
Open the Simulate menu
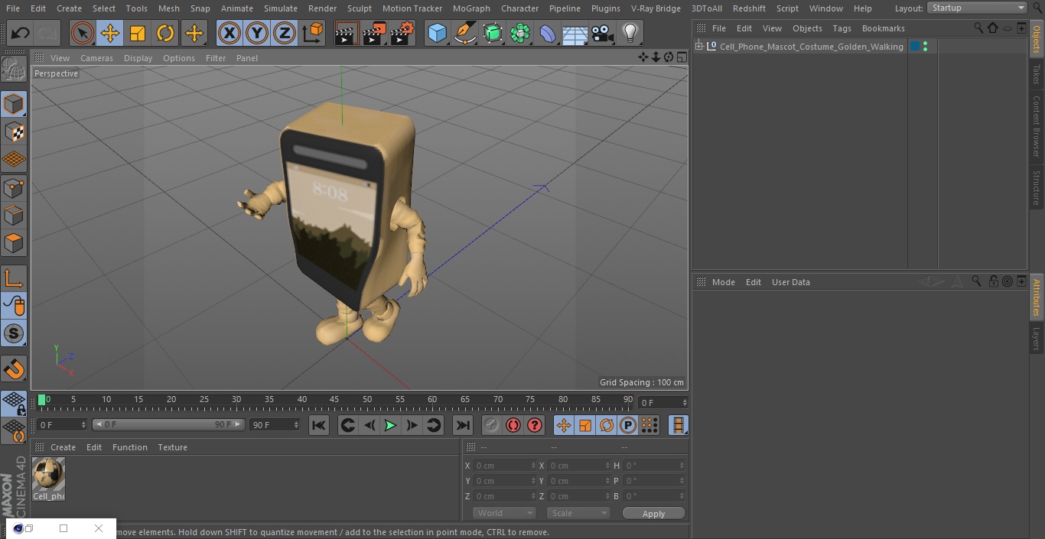[280, 8]
